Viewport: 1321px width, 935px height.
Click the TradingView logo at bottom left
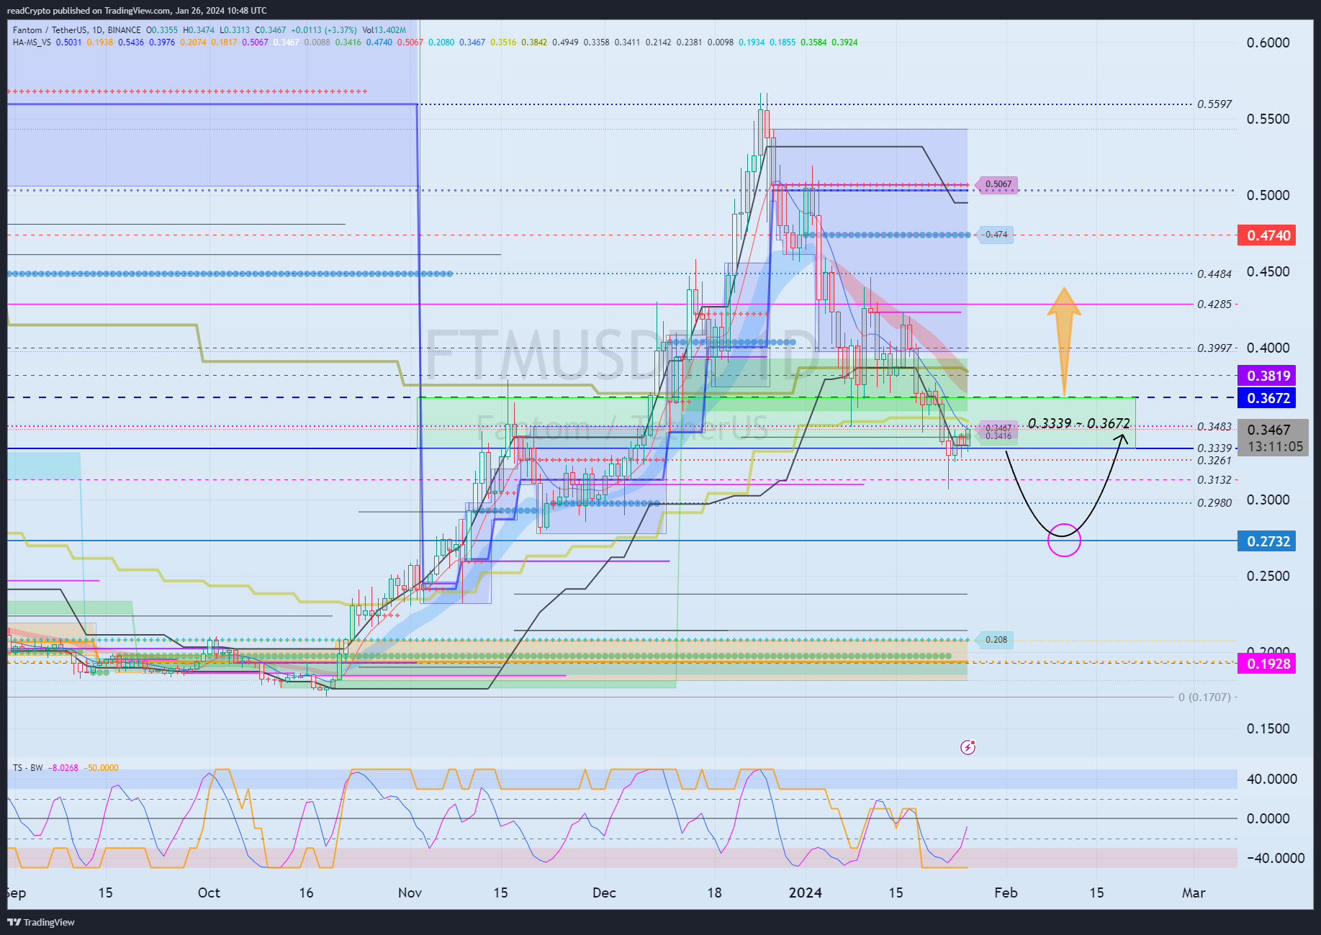[x=41, y=922]
